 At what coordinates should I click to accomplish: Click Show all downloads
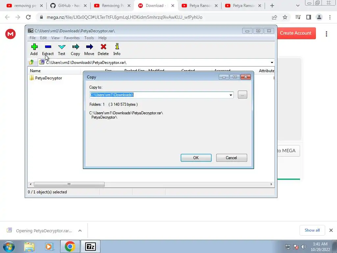pos(312,230)
